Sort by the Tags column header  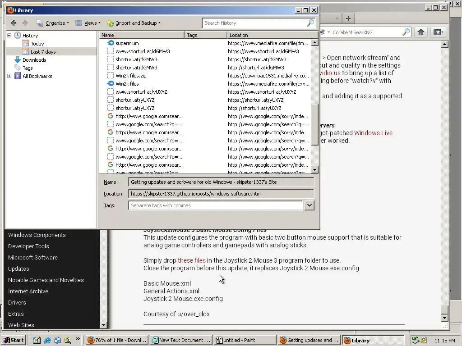click(x=206, y=35)
